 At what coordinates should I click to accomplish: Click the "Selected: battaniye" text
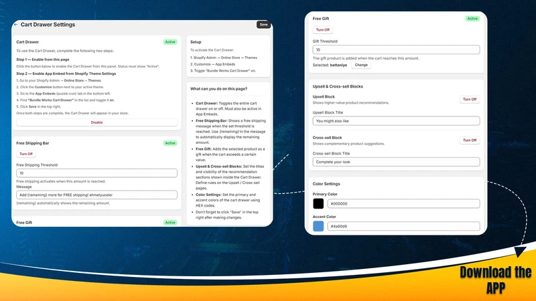coord(330,65)
